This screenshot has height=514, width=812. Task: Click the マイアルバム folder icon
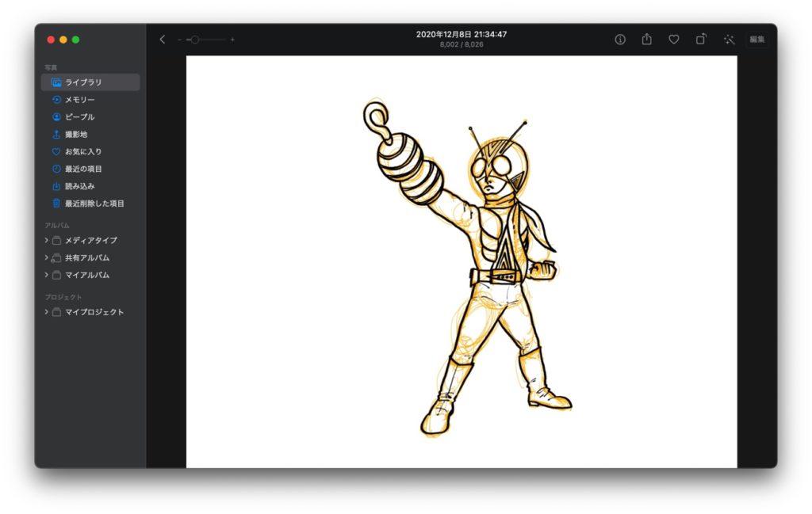(x=56, y=275)
